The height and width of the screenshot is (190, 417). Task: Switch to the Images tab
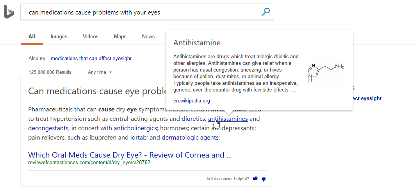59,37
